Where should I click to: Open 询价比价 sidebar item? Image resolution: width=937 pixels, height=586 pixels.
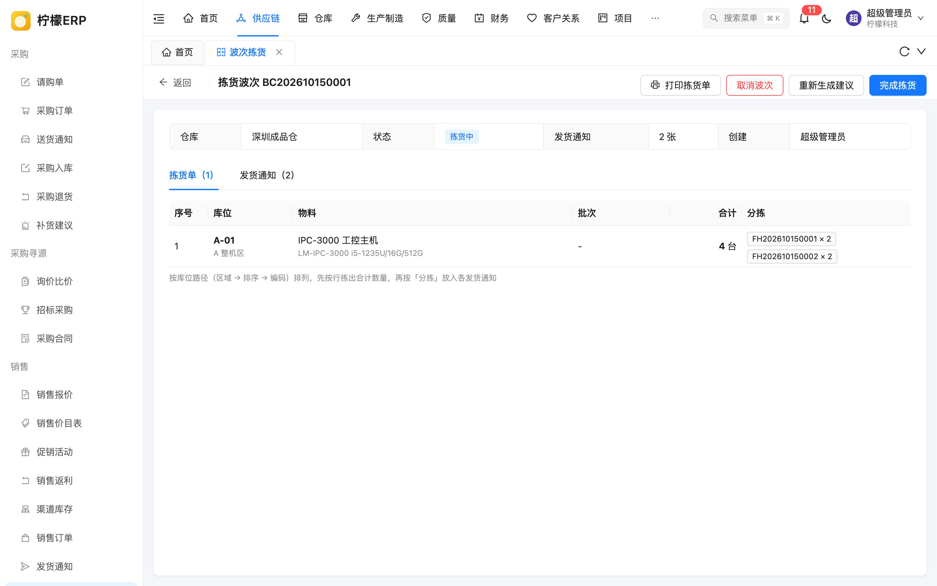[71, 281]
